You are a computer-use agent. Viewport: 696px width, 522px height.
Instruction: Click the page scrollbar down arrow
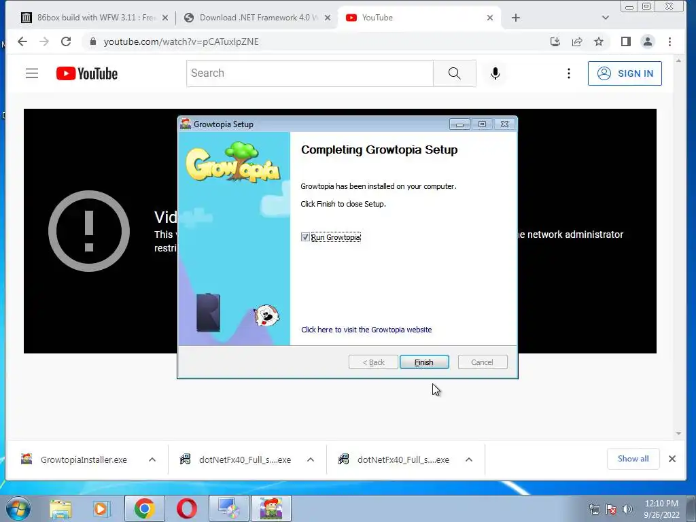(x=678, y=434)
